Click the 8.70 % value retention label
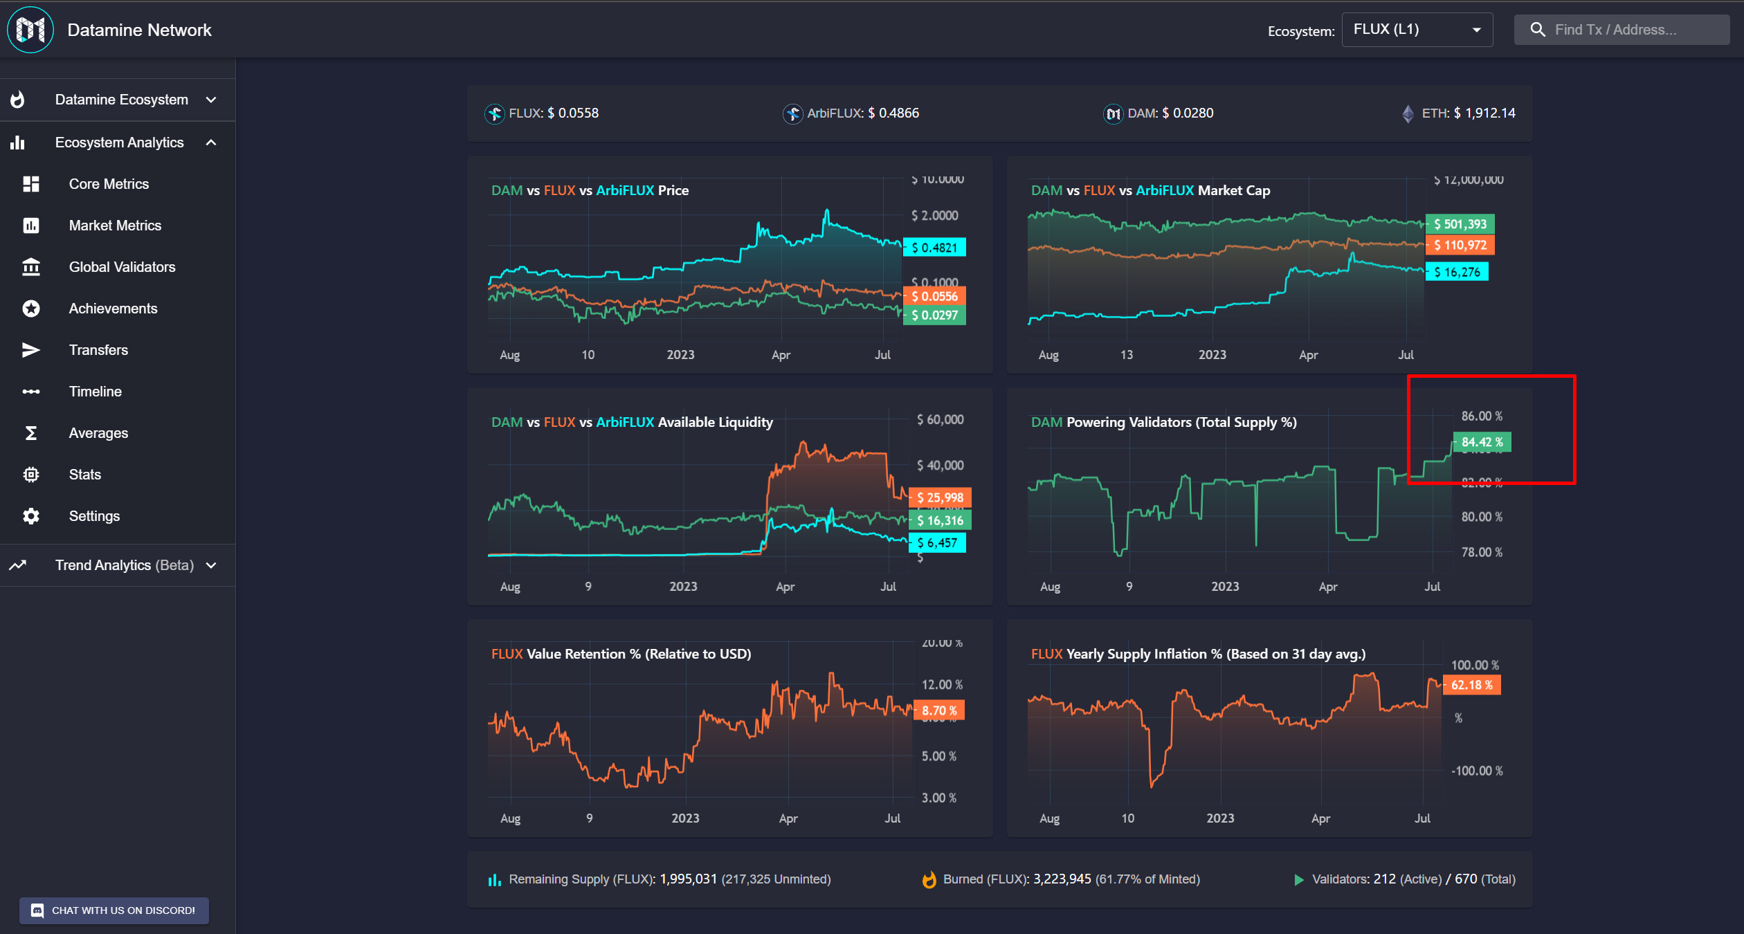This screenshot has width=1744, height=934. (939, 711)
